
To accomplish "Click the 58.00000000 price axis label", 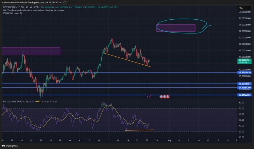I will coord(244,12).
